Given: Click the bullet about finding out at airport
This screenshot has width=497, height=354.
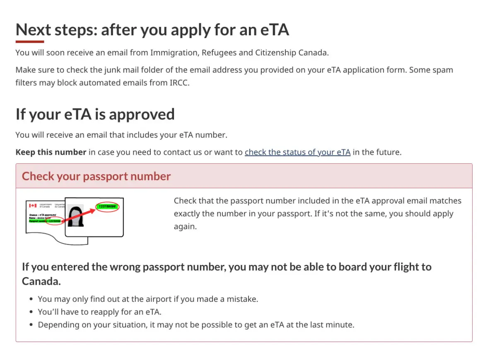Looking at the screenshot, I should (x=148, y=299).
